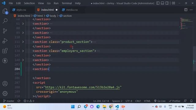
Task: Expand folded section at line 148
Action: (23, 60)
